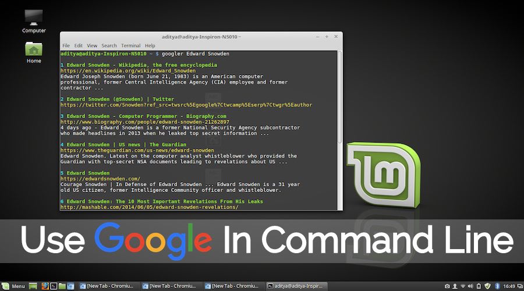Click the edwardsnowden.com URL

[x=100, y=179]
